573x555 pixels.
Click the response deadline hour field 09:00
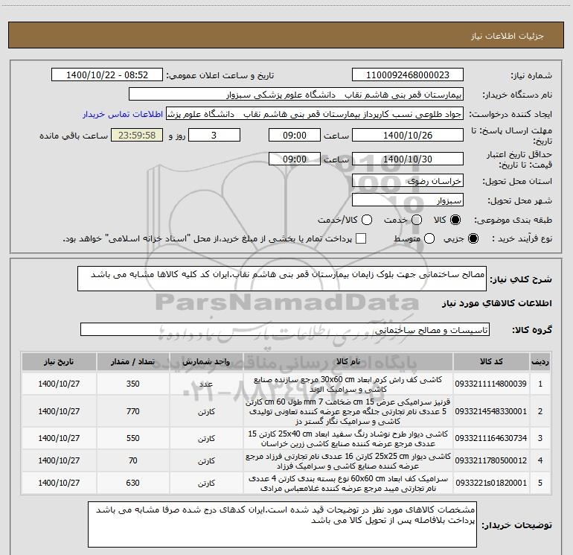(295, 135)
